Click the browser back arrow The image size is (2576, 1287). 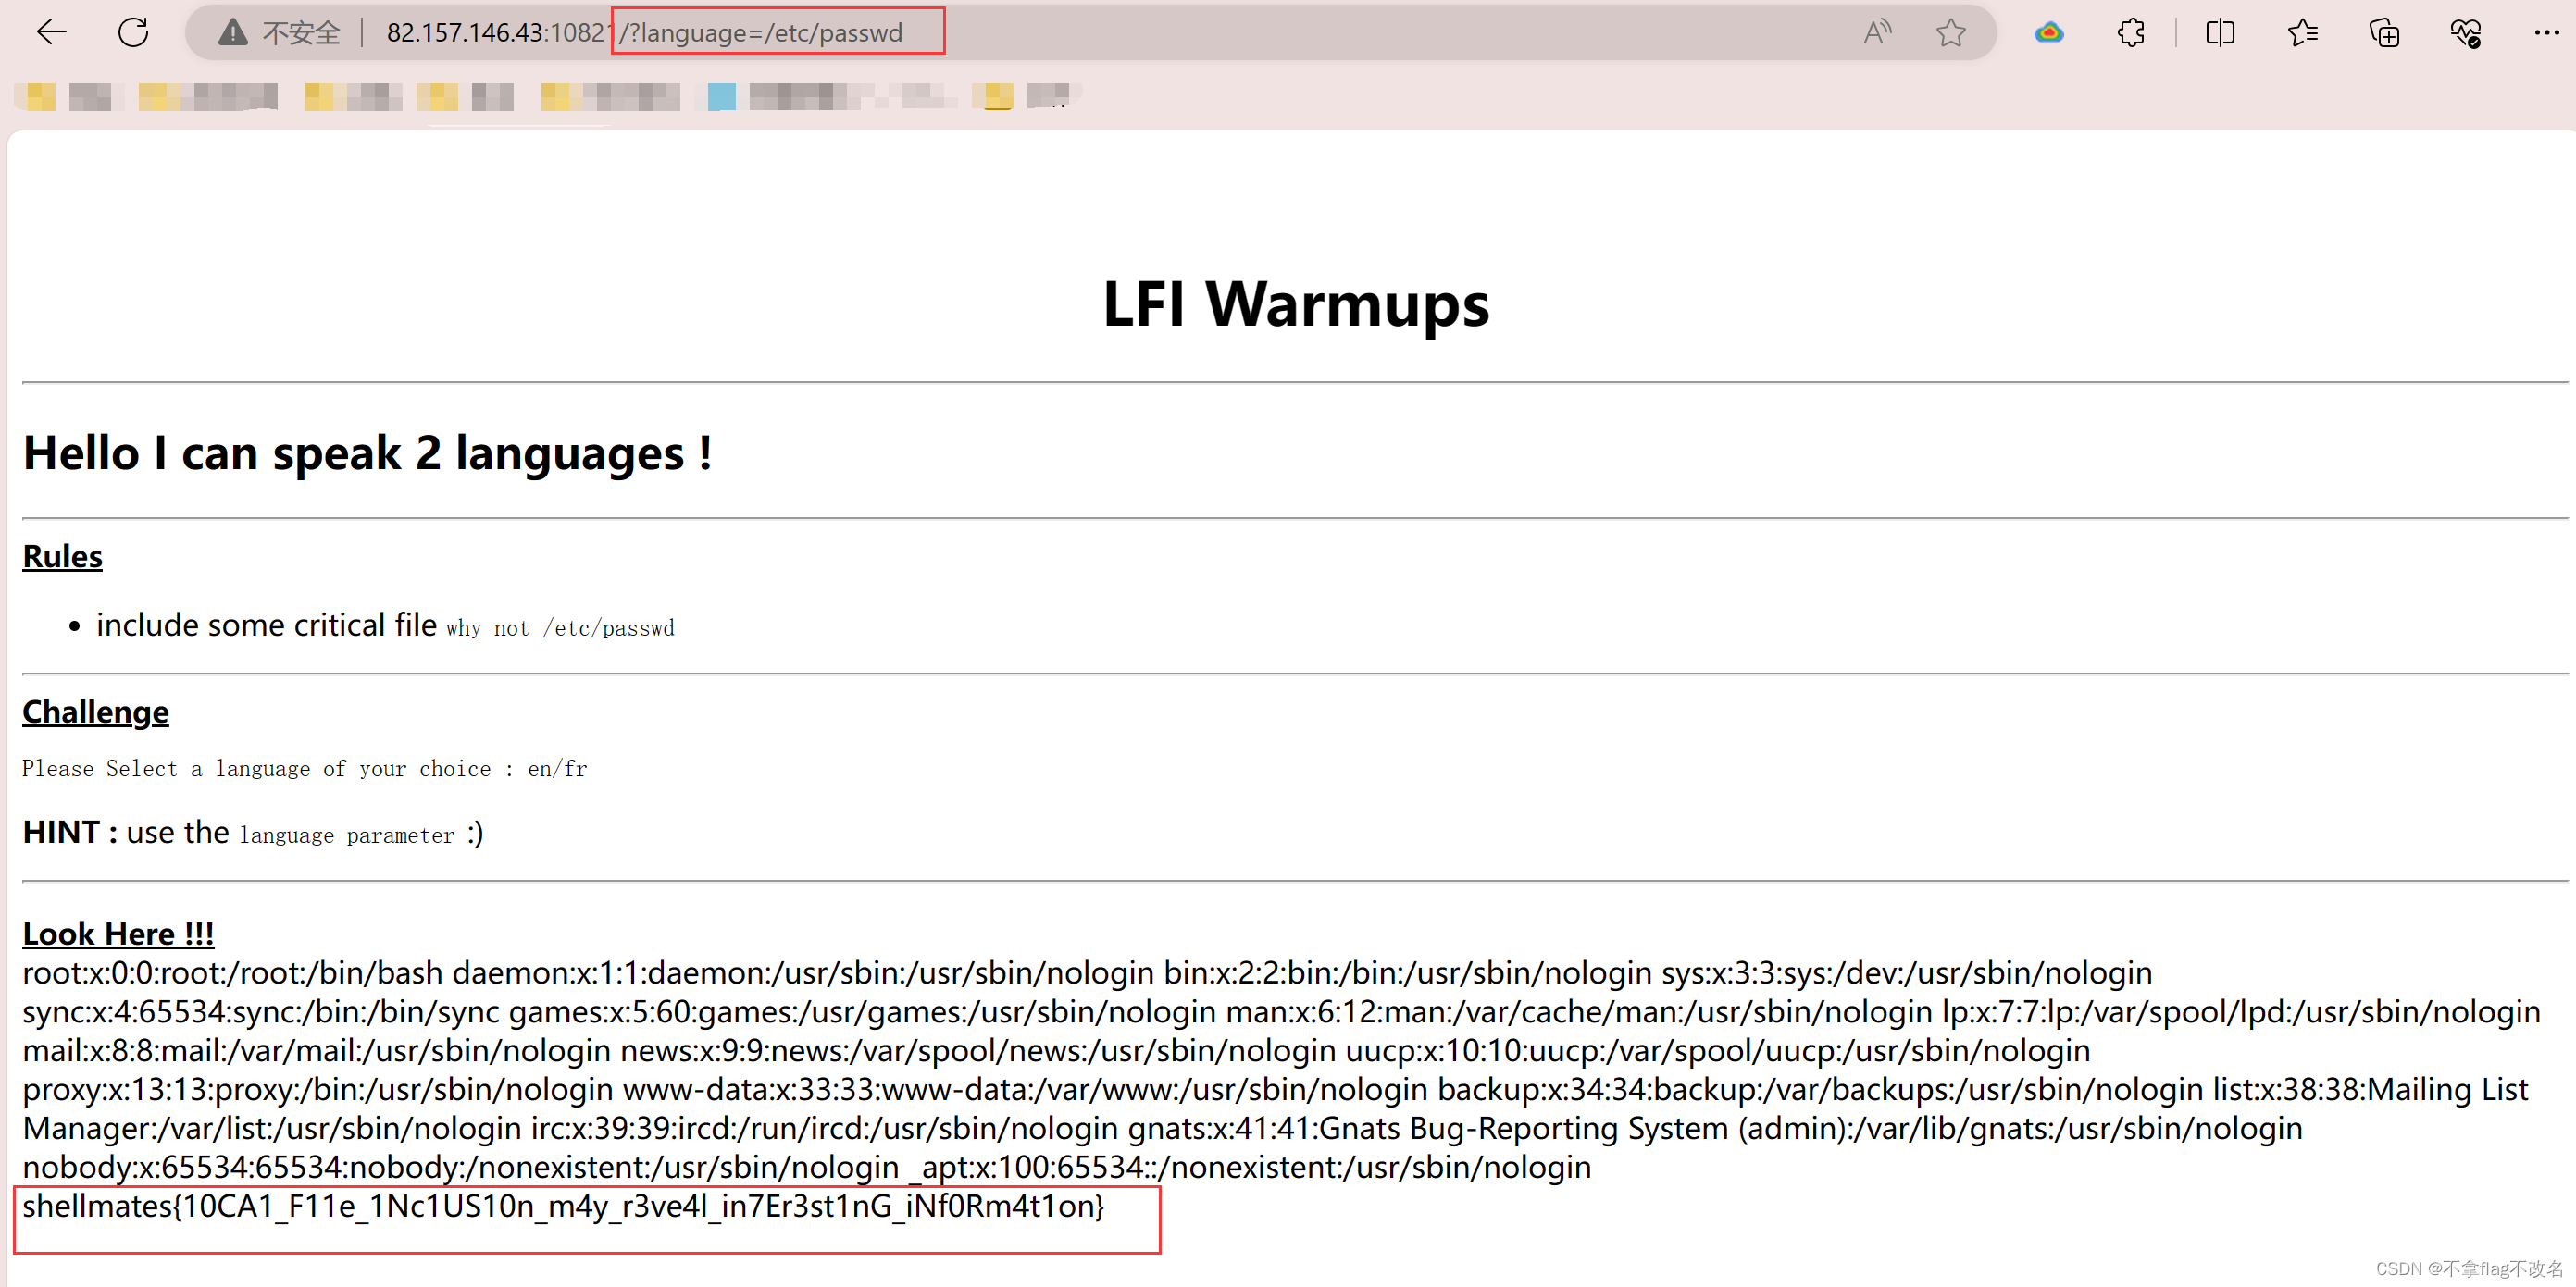[x=52, y=32]
